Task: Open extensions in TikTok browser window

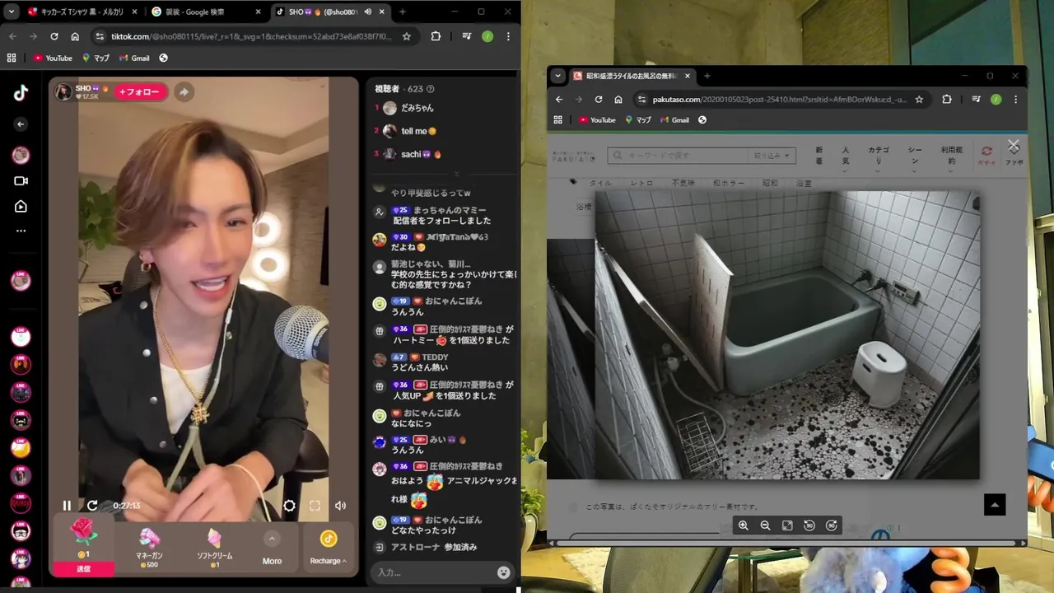Action: (436, 36)
